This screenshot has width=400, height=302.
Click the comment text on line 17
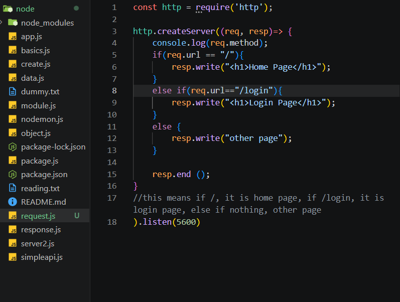pos(258,204)
